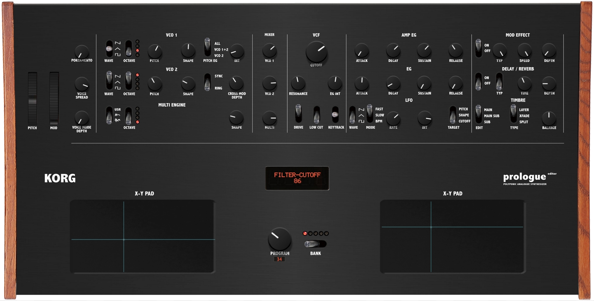Click inside the left X-Y pad
The image size is (594, 301).
[x=142, y=236]
